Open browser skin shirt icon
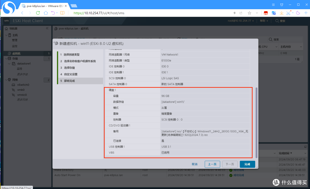The width and height of the screenshot is (310, 189). click(x=282, y=5)
